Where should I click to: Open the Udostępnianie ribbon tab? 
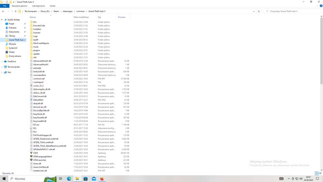[x=38, y=6]
